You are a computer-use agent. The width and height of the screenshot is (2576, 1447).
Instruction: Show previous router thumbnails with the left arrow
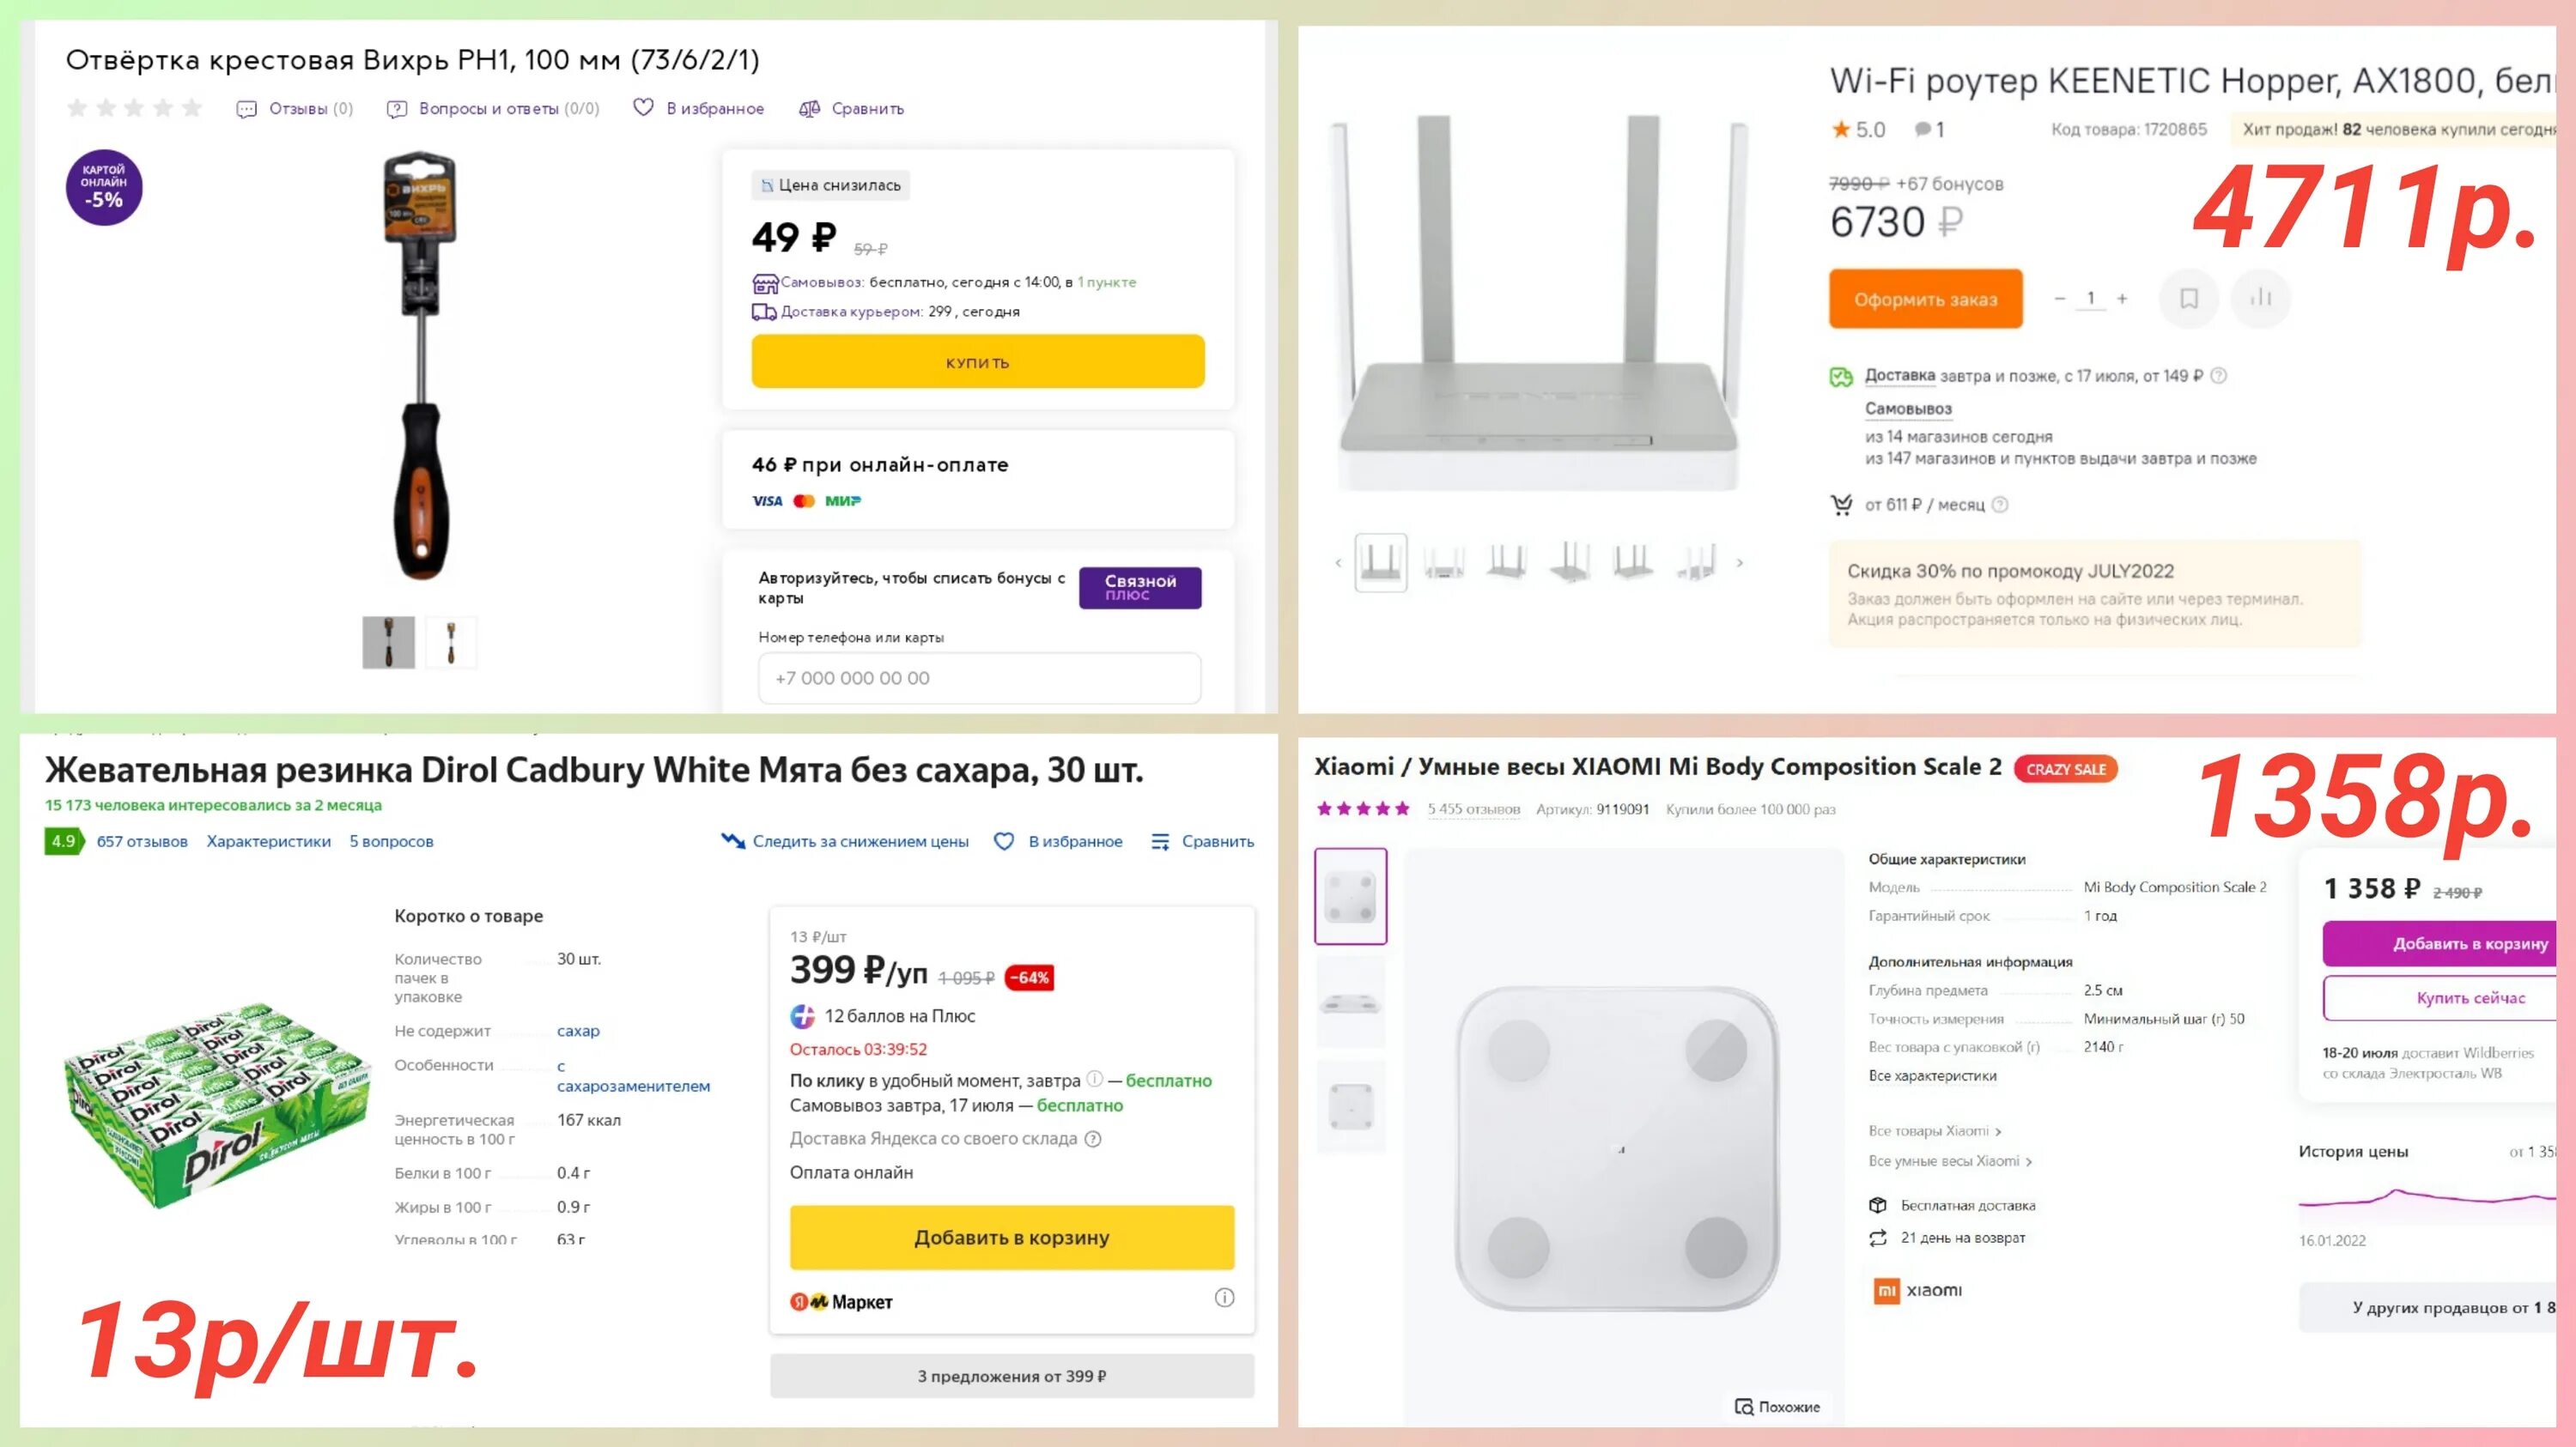[x=1338, y=563]
